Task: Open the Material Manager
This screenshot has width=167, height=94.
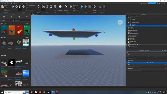Action: pos(60,8)
